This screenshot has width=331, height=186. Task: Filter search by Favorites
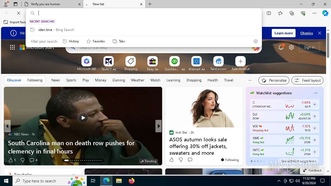pyautogui.click(x=96, y=41)
